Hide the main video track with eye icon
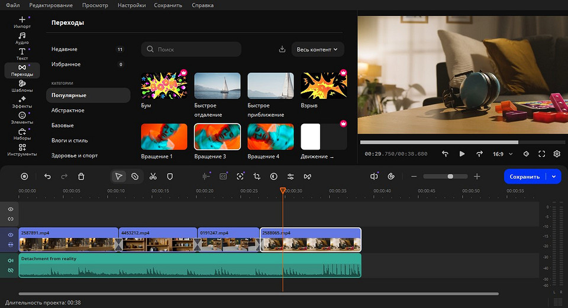 click(11, 235)
